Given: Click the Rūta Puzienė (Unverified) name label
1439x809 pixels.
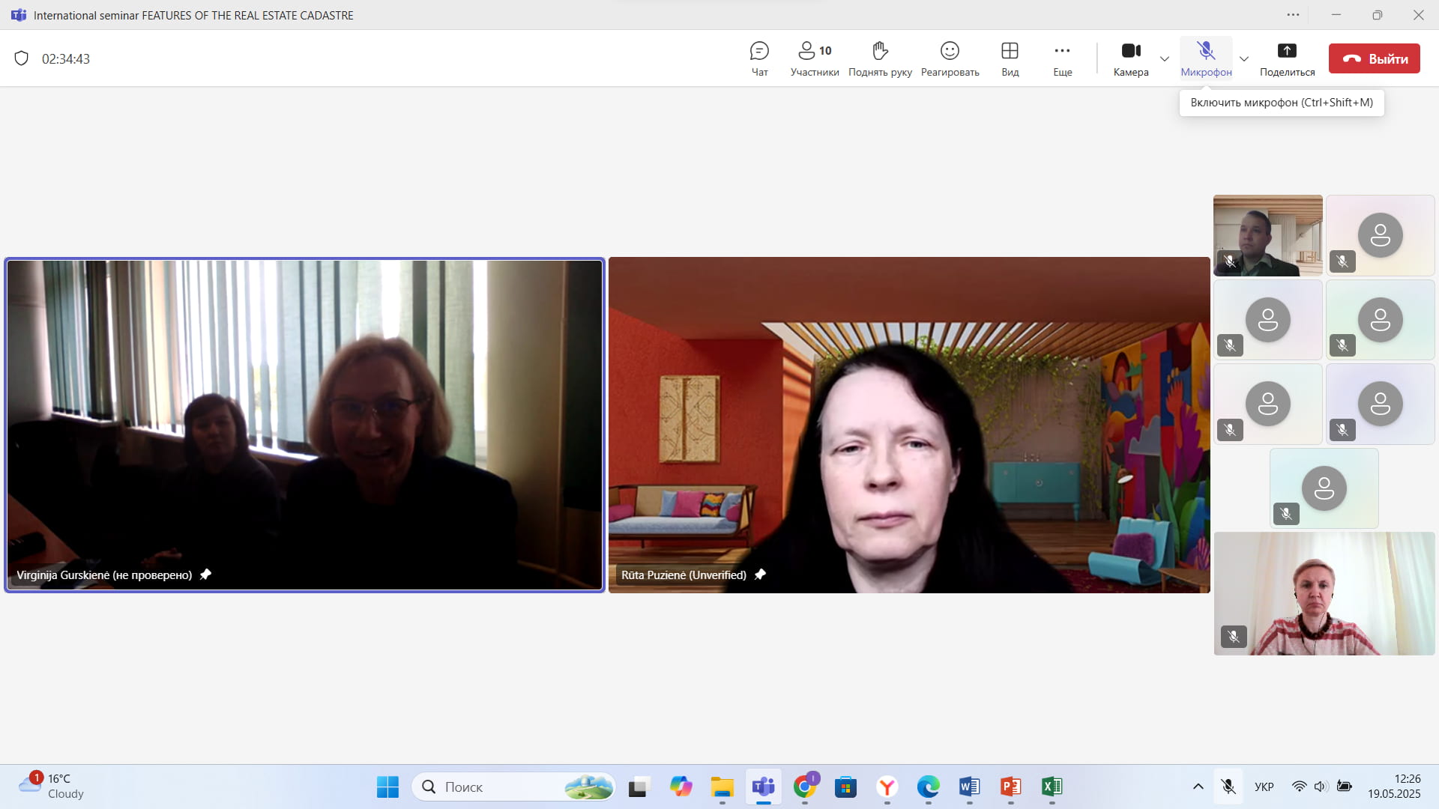Looking at the screenshot, I should click(684, 575).
